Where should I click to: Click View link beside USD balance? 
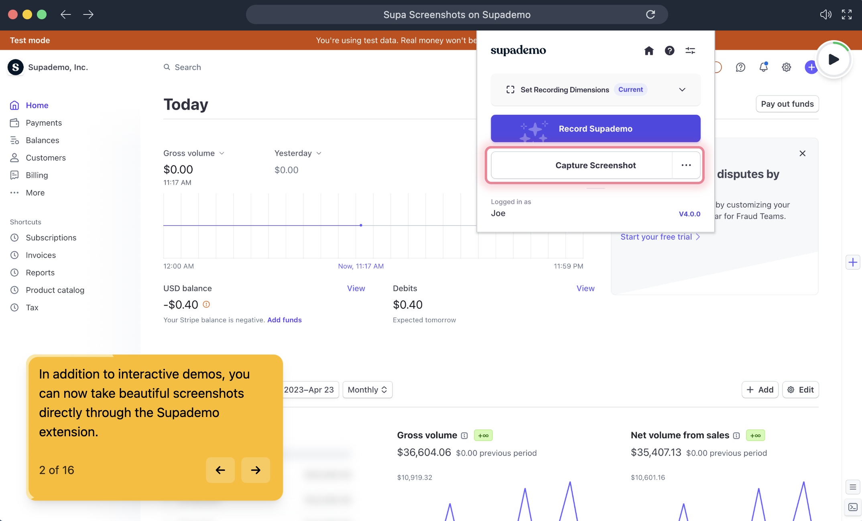coord(356,288)
